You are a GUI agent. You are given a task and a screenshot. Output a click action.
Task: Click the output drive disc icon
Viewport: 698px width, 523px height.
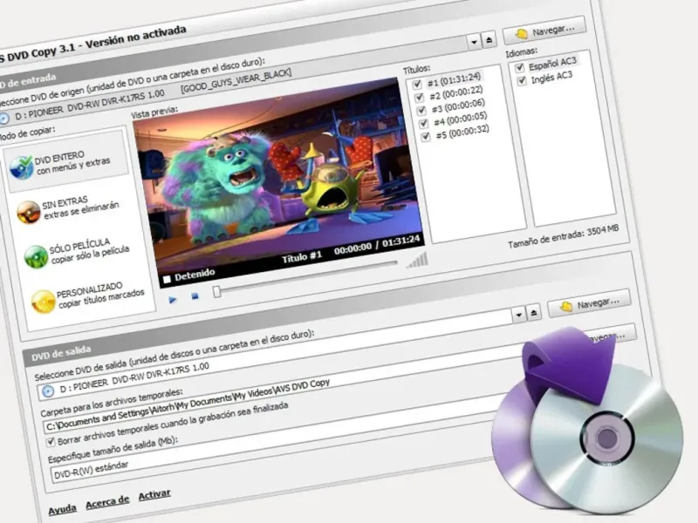(48, 391)
